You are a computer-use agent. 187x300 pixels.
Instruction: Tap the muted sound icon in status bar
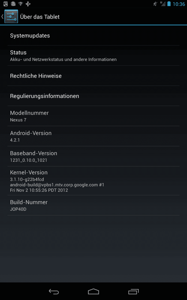(155, 4)
